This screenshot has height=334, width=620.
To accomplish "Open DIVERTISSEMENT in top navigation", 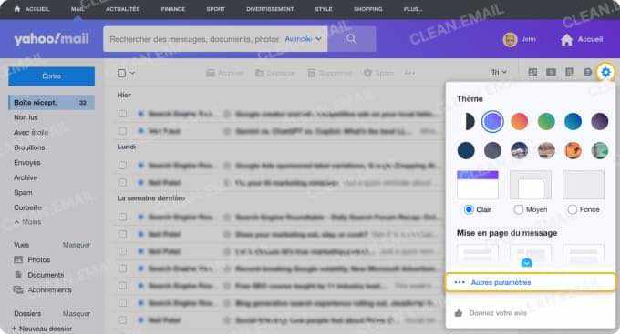I will (270, 9).
